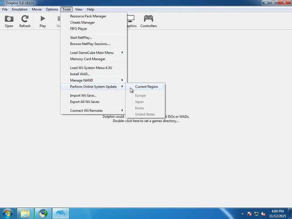The image size is (292, 219).
Task: Click the Play toolbar icon
Action: click(43, 21)
